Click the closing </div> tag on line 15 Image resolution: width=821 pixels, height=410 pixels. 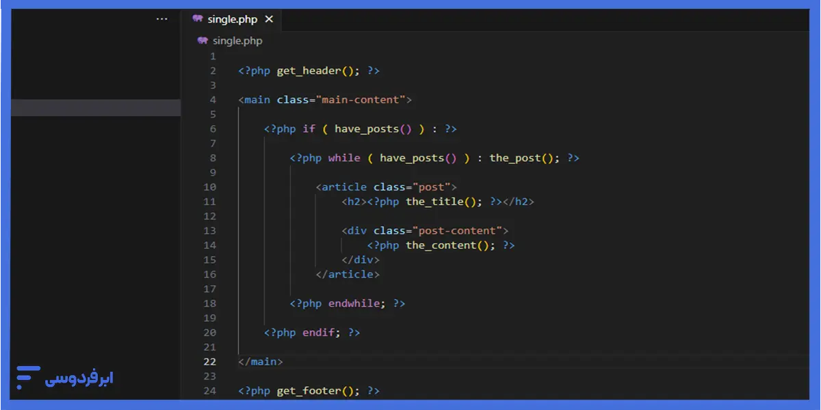click(361, 260)
